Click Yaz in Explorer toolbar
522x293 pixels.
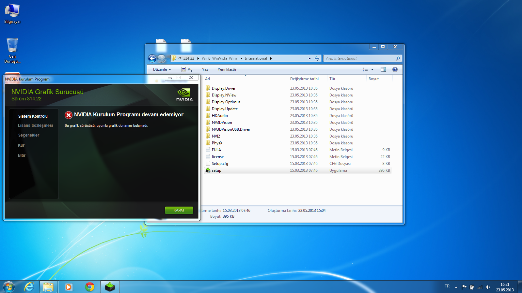tap(205, 69)
